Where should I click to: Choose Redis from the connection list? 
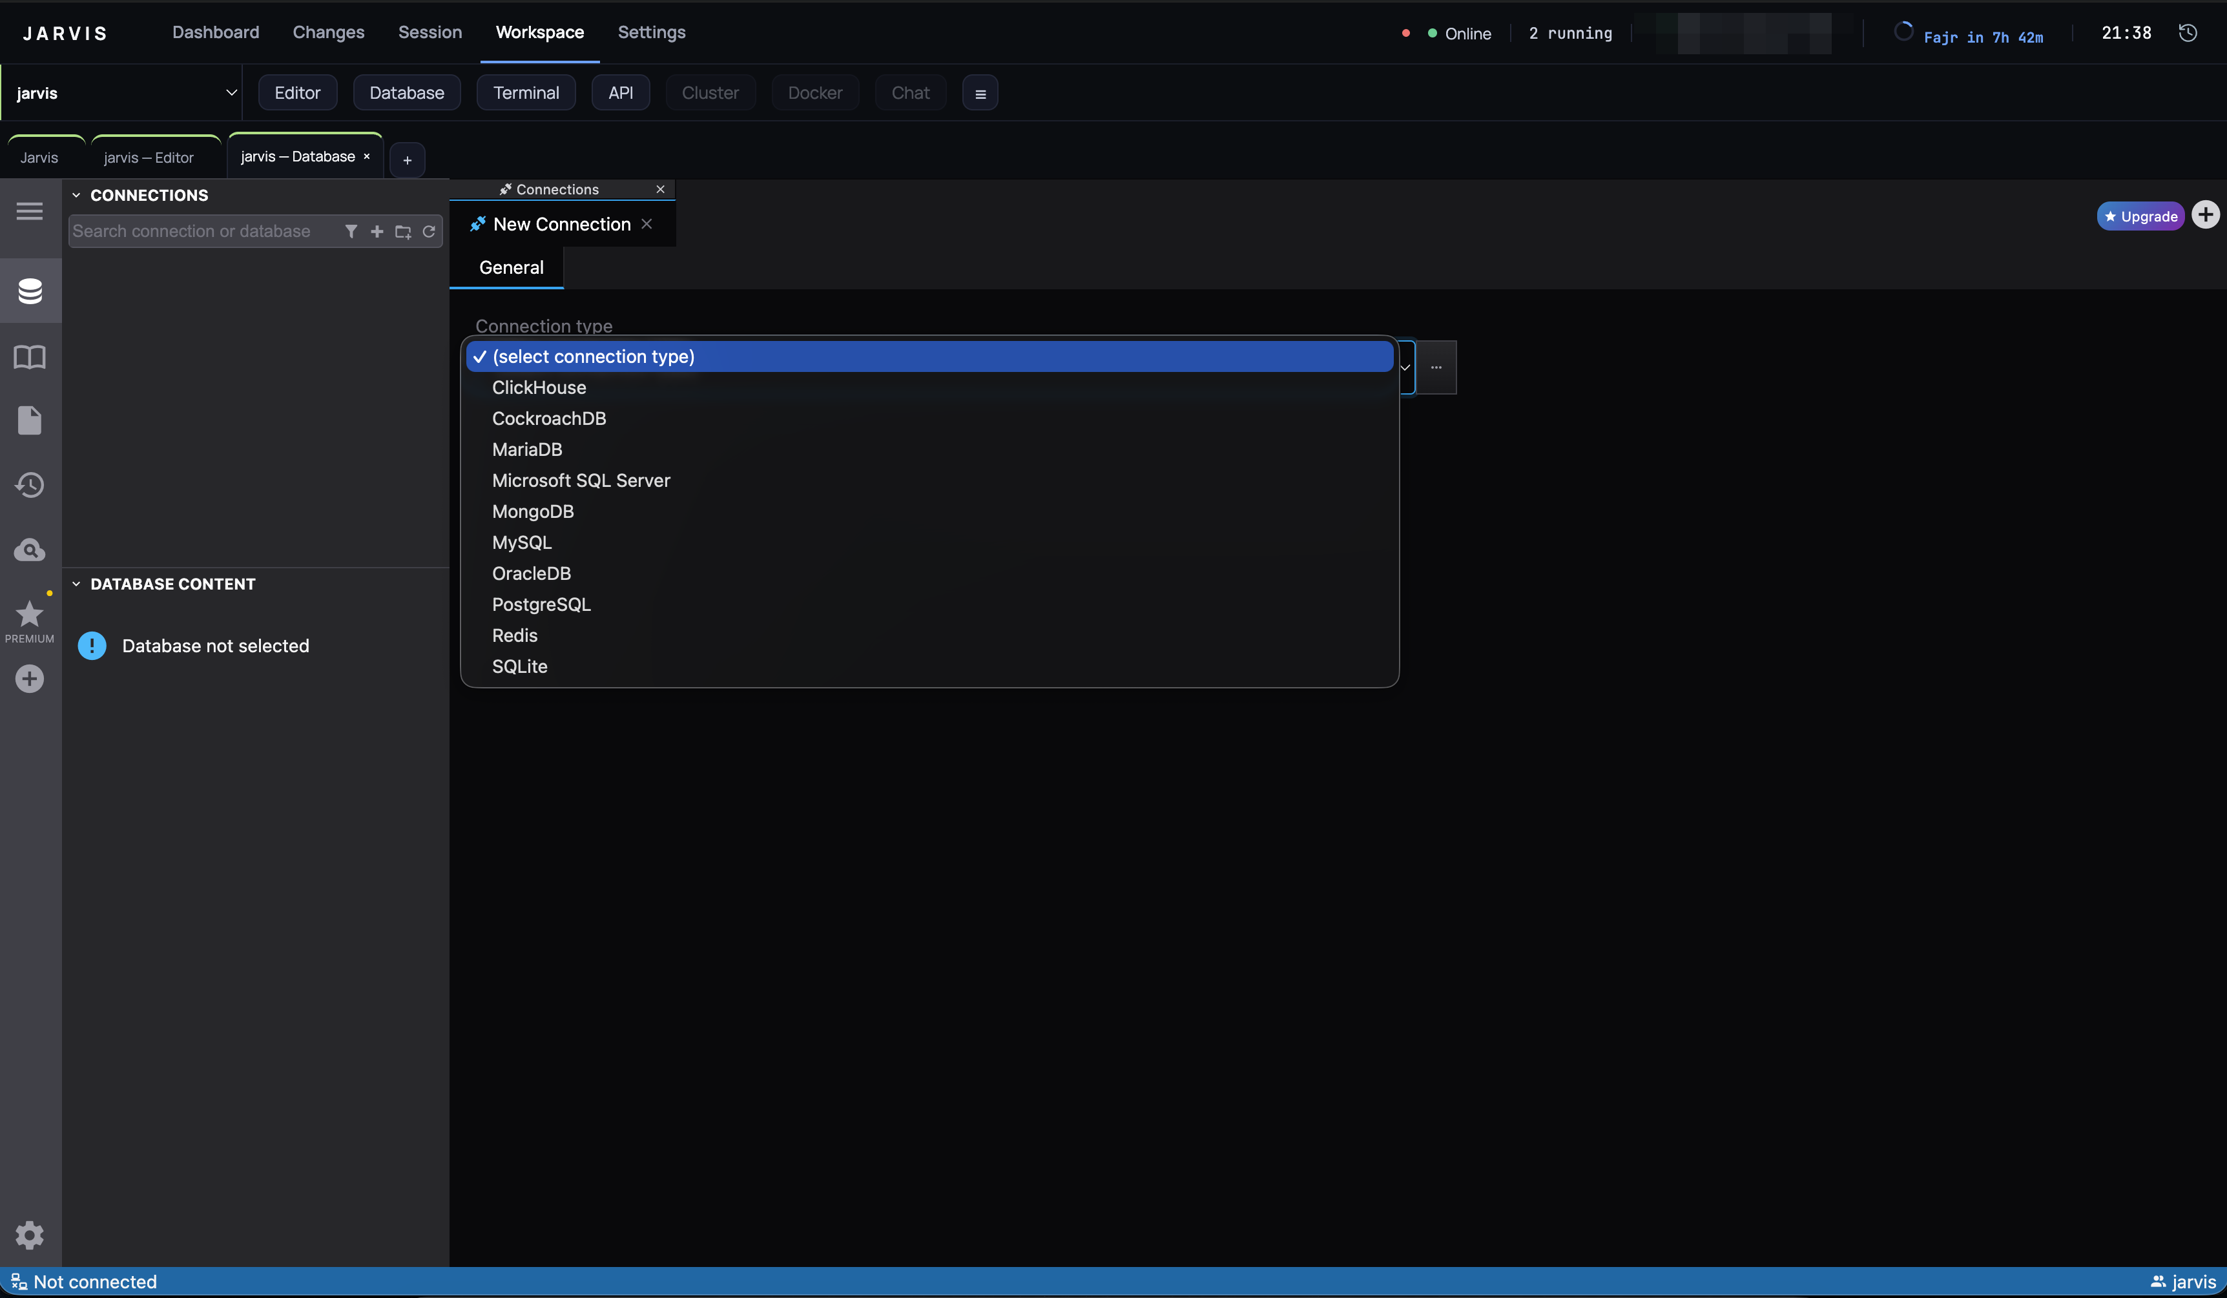tap(929, 635)
